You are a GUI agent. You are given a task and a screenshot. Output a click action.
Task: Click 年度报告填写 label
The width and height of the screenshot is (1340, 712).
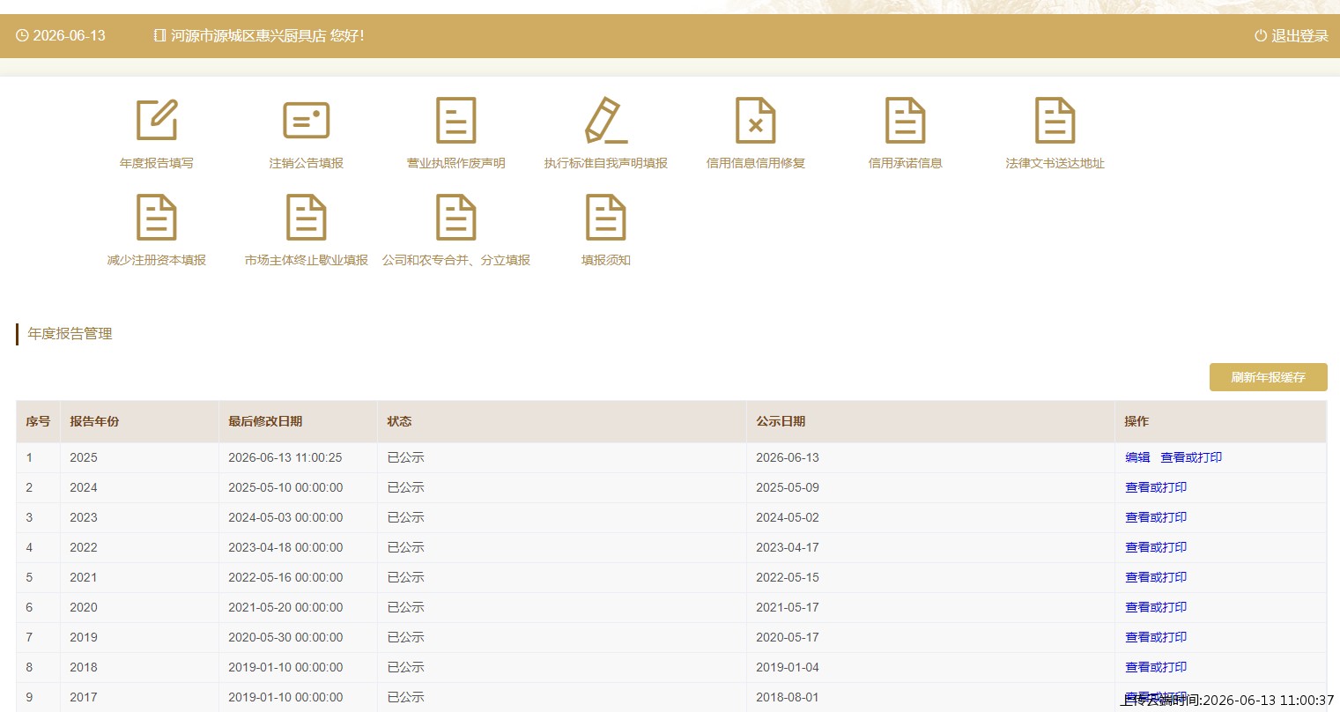tap(157, 163)
